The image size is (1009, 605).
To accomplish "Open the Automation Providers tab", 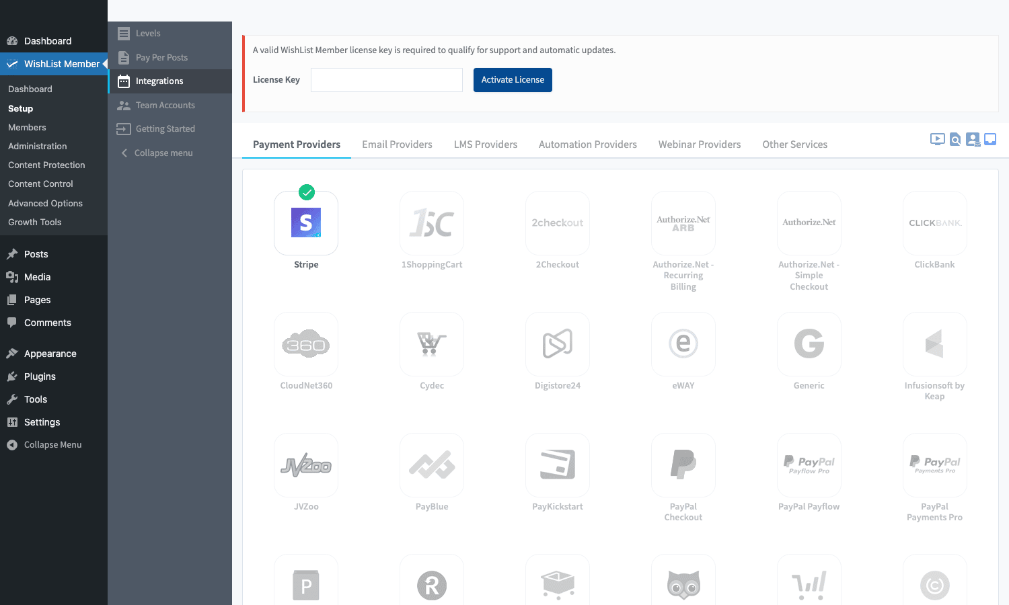I will coord(588,145).
